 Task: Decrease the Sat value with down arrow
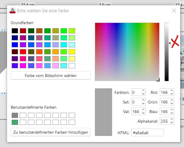tap(143, 104)
